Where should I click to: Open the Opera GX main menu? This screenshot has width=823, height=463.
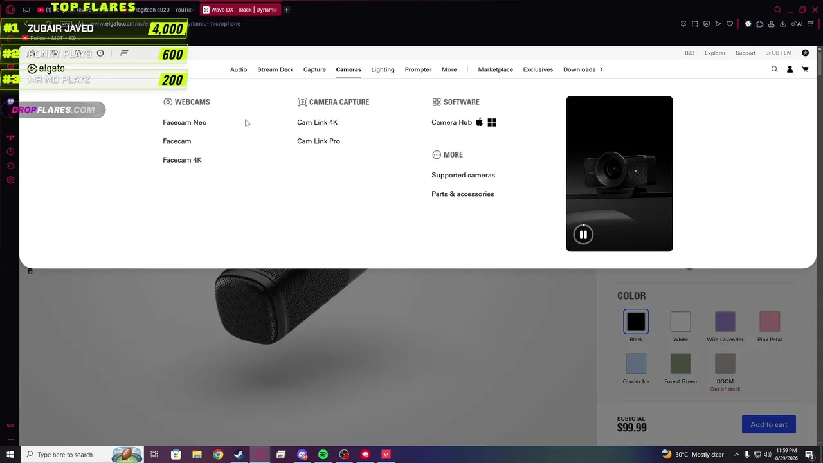pos(10,10)
